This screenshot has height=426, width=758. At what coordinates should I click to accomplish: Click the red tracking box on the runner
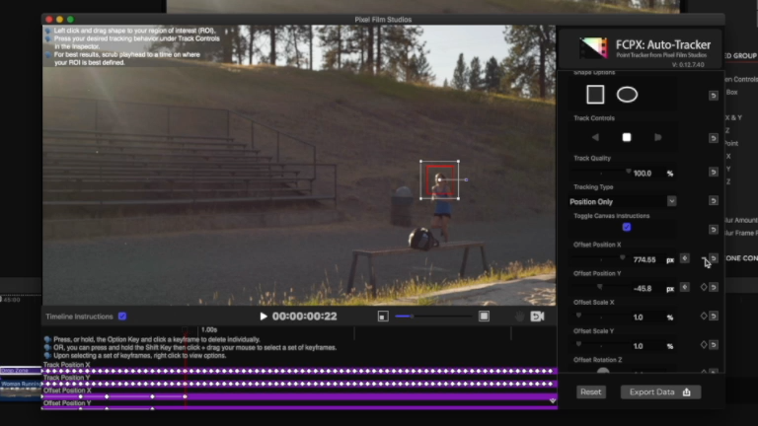tap(440, 180)
